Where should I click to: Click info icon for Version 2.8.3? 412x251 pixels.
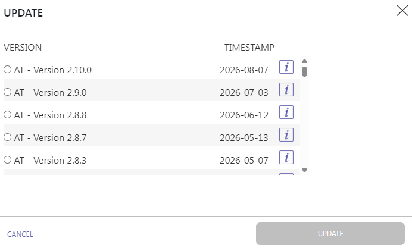286,157
